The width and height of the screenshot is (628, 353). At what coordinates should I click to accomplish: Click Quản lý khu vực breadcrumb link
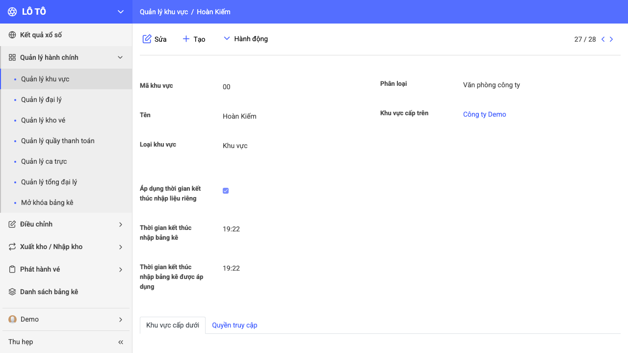(x=164, y=12)
